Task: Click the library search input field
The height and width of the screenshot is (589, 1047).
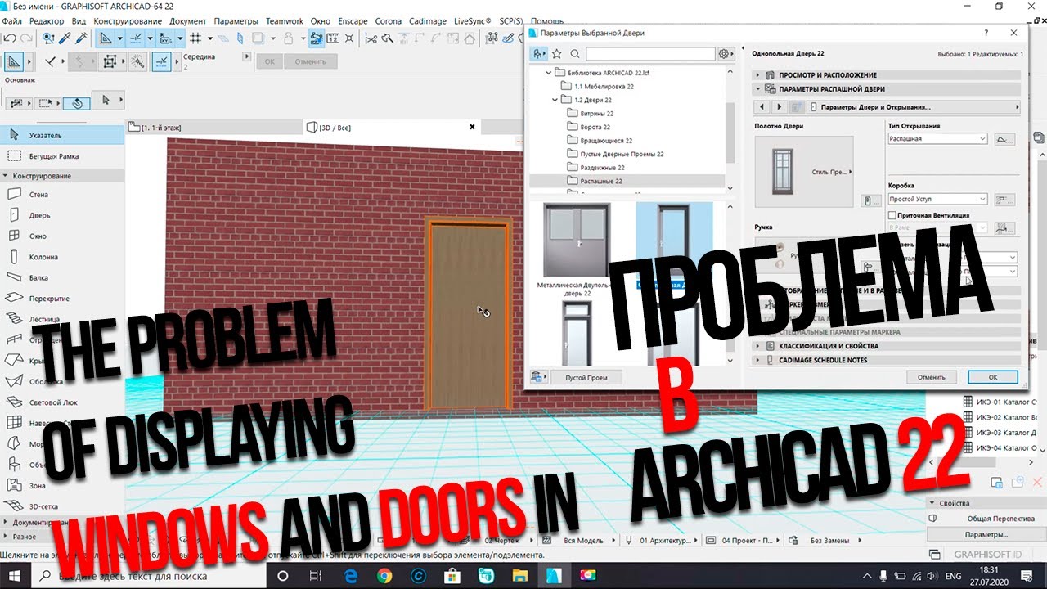Action: pos(650,54)
